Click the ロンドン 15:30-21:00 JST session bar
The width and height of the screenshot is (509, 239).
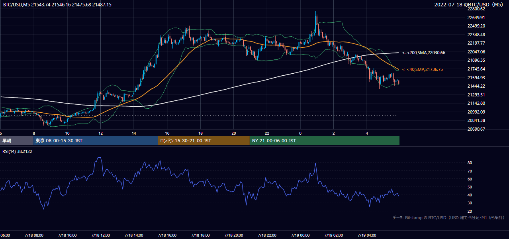point(204,141)
